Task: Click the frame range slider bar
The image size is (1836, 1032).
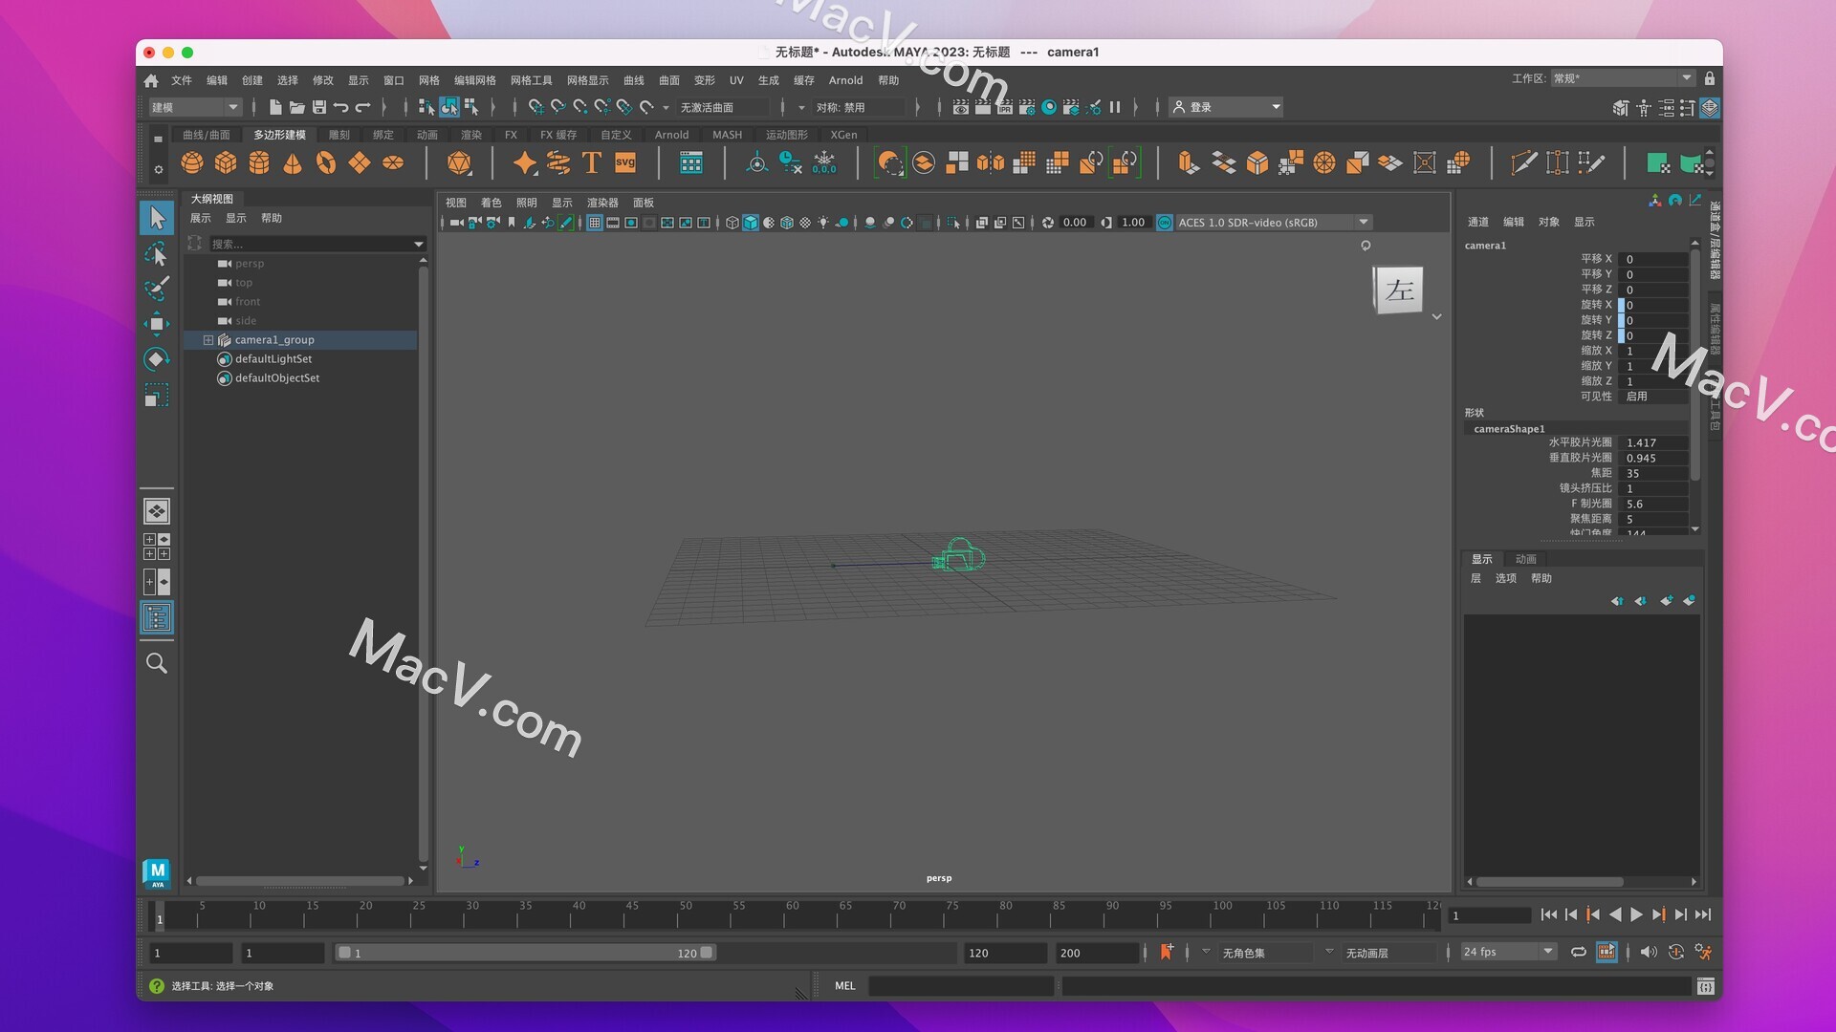Action: point(525,953)
